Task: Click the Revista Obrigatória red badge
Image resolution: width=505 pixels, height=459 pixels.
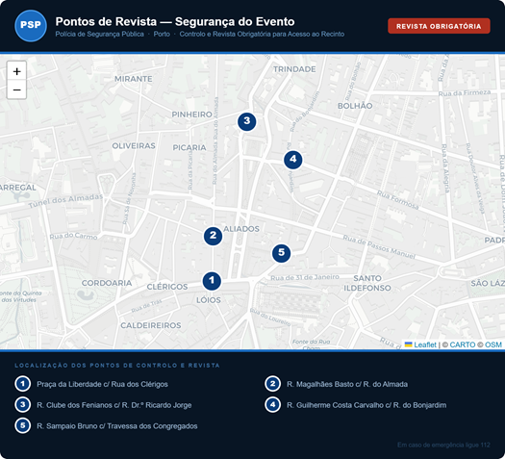Action: point(439,26)
